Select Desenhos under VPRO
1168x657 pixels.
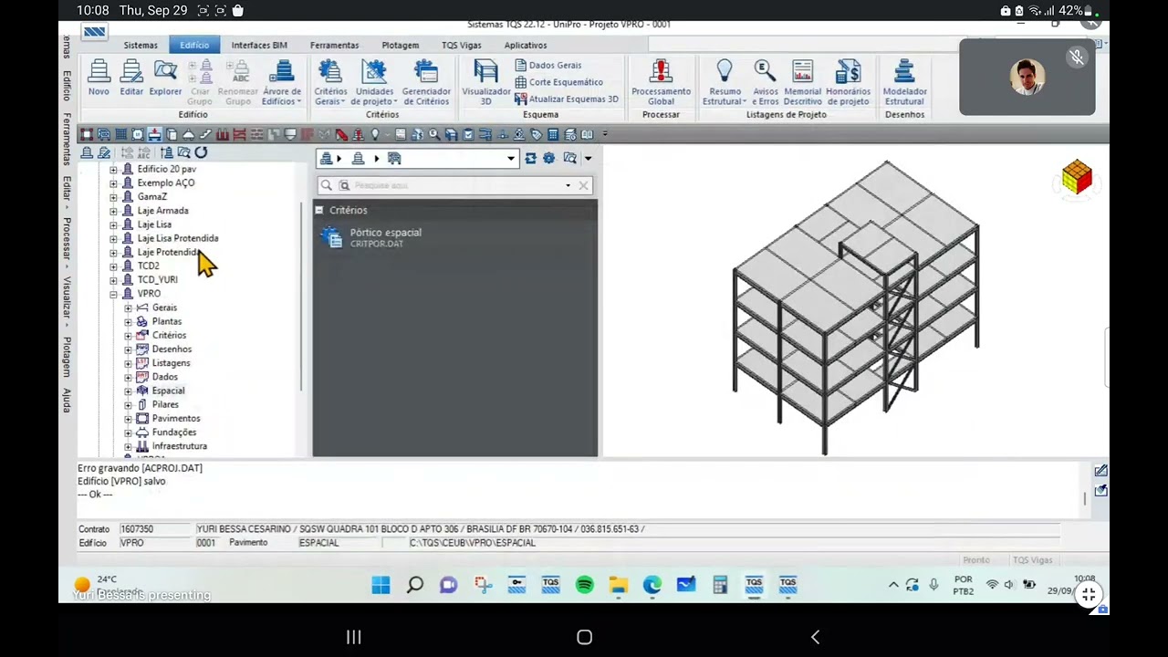pyautogui.click(x=172, y=349)
